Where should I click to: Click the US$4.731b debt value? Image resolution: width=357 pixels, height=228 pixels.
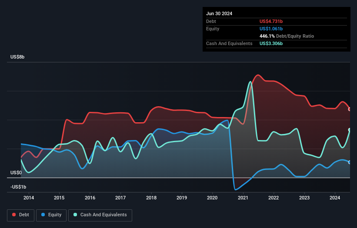coord(271,21)
